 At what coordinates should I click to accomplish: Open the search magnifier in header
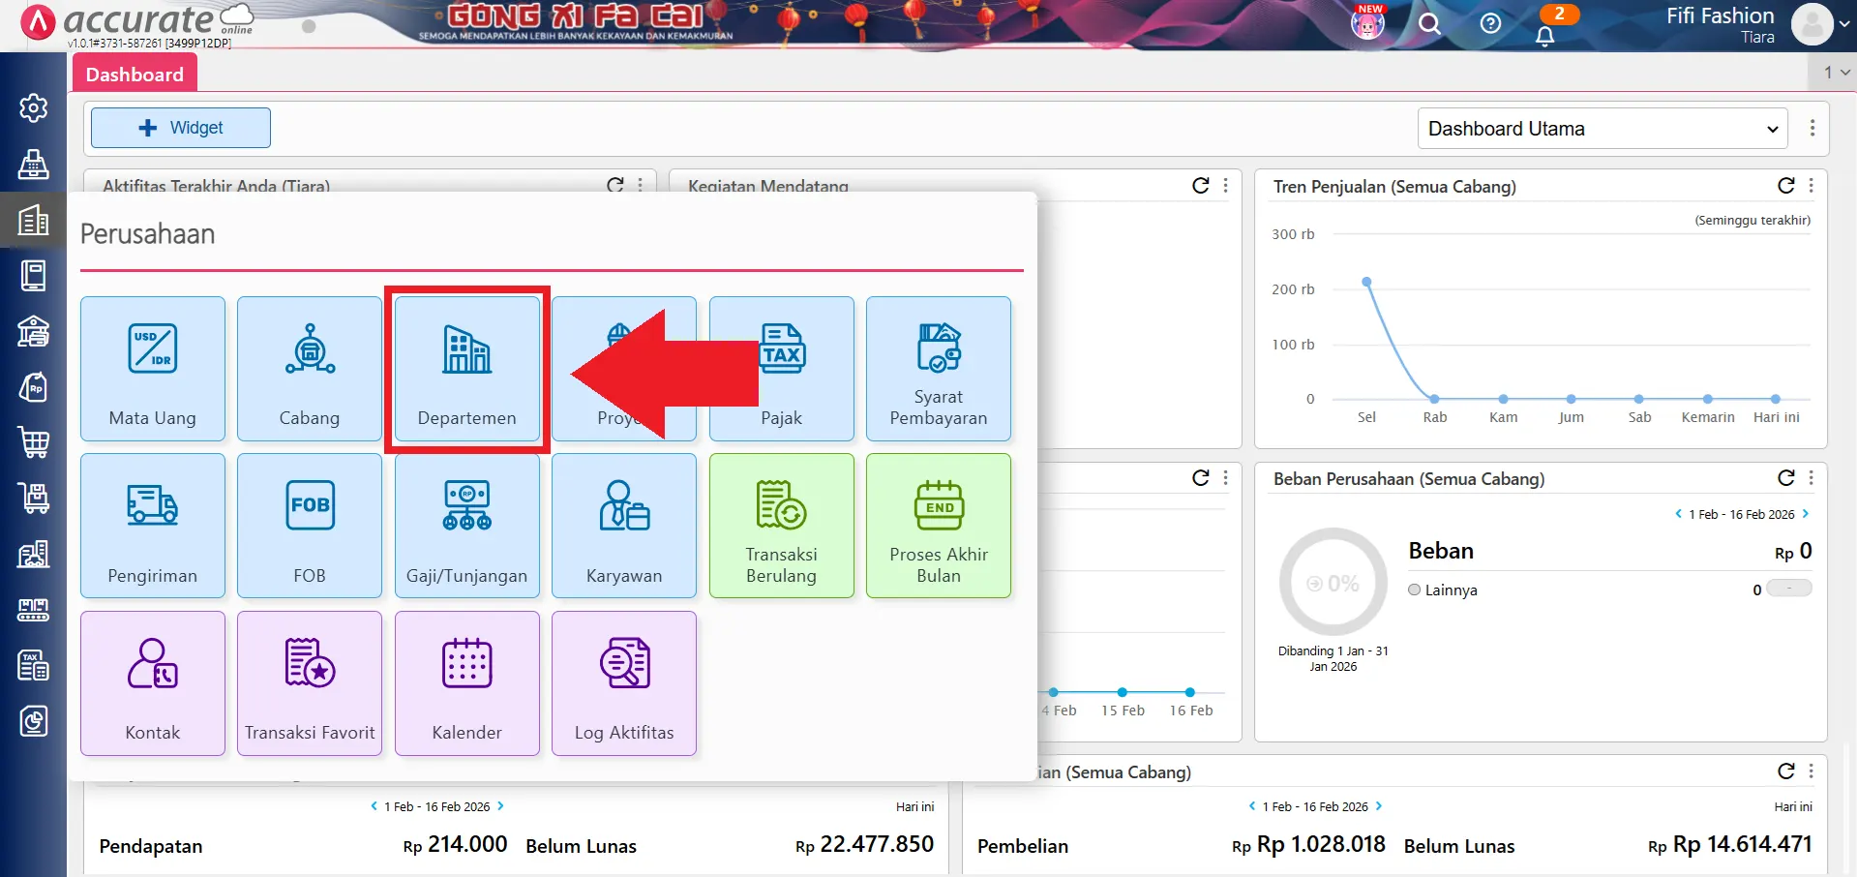1429,24
